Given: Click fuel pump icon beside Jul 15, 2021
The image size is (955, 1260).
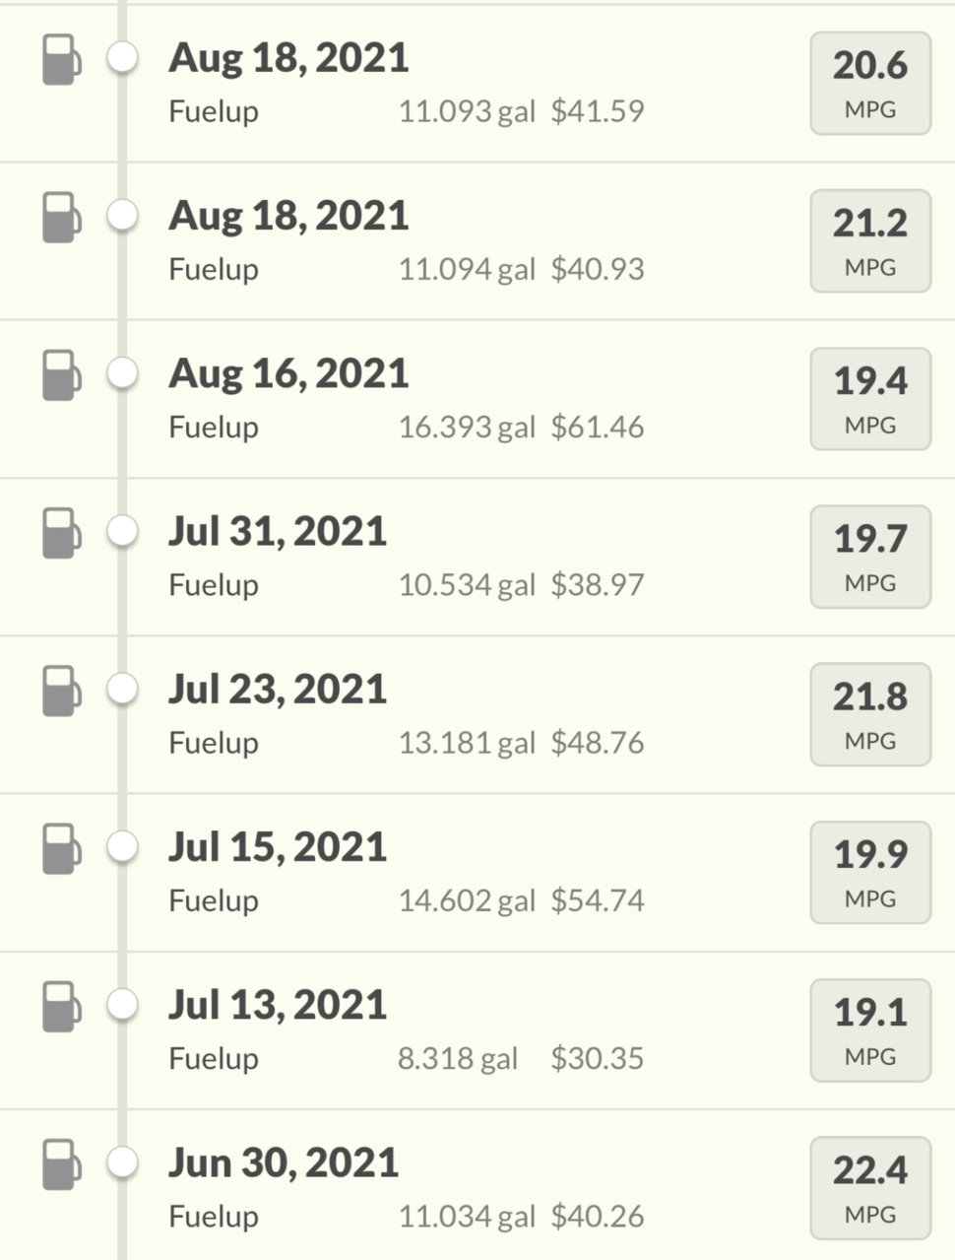Looking at the screenshot, I should [61, 849].
